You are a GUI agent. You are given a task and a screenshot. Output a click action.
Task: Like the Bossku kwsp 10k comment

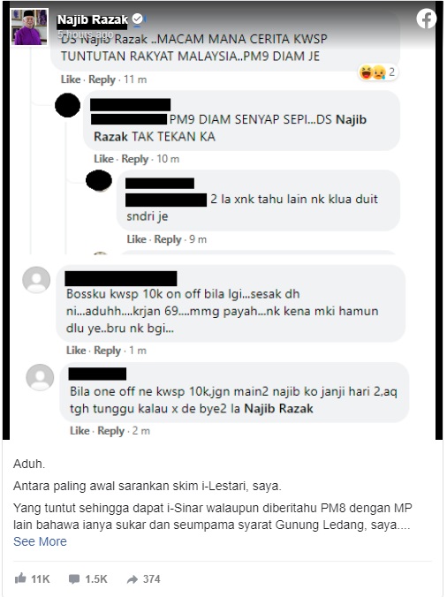[76, 351]
